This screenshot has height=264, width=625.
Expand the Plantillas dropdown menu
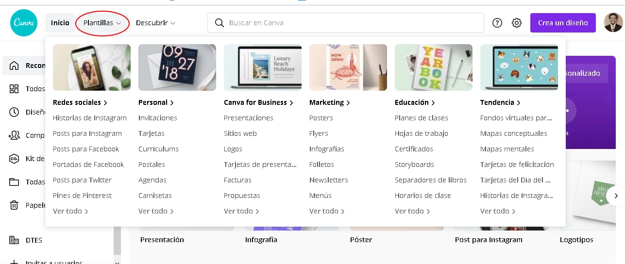coord(102,23)
